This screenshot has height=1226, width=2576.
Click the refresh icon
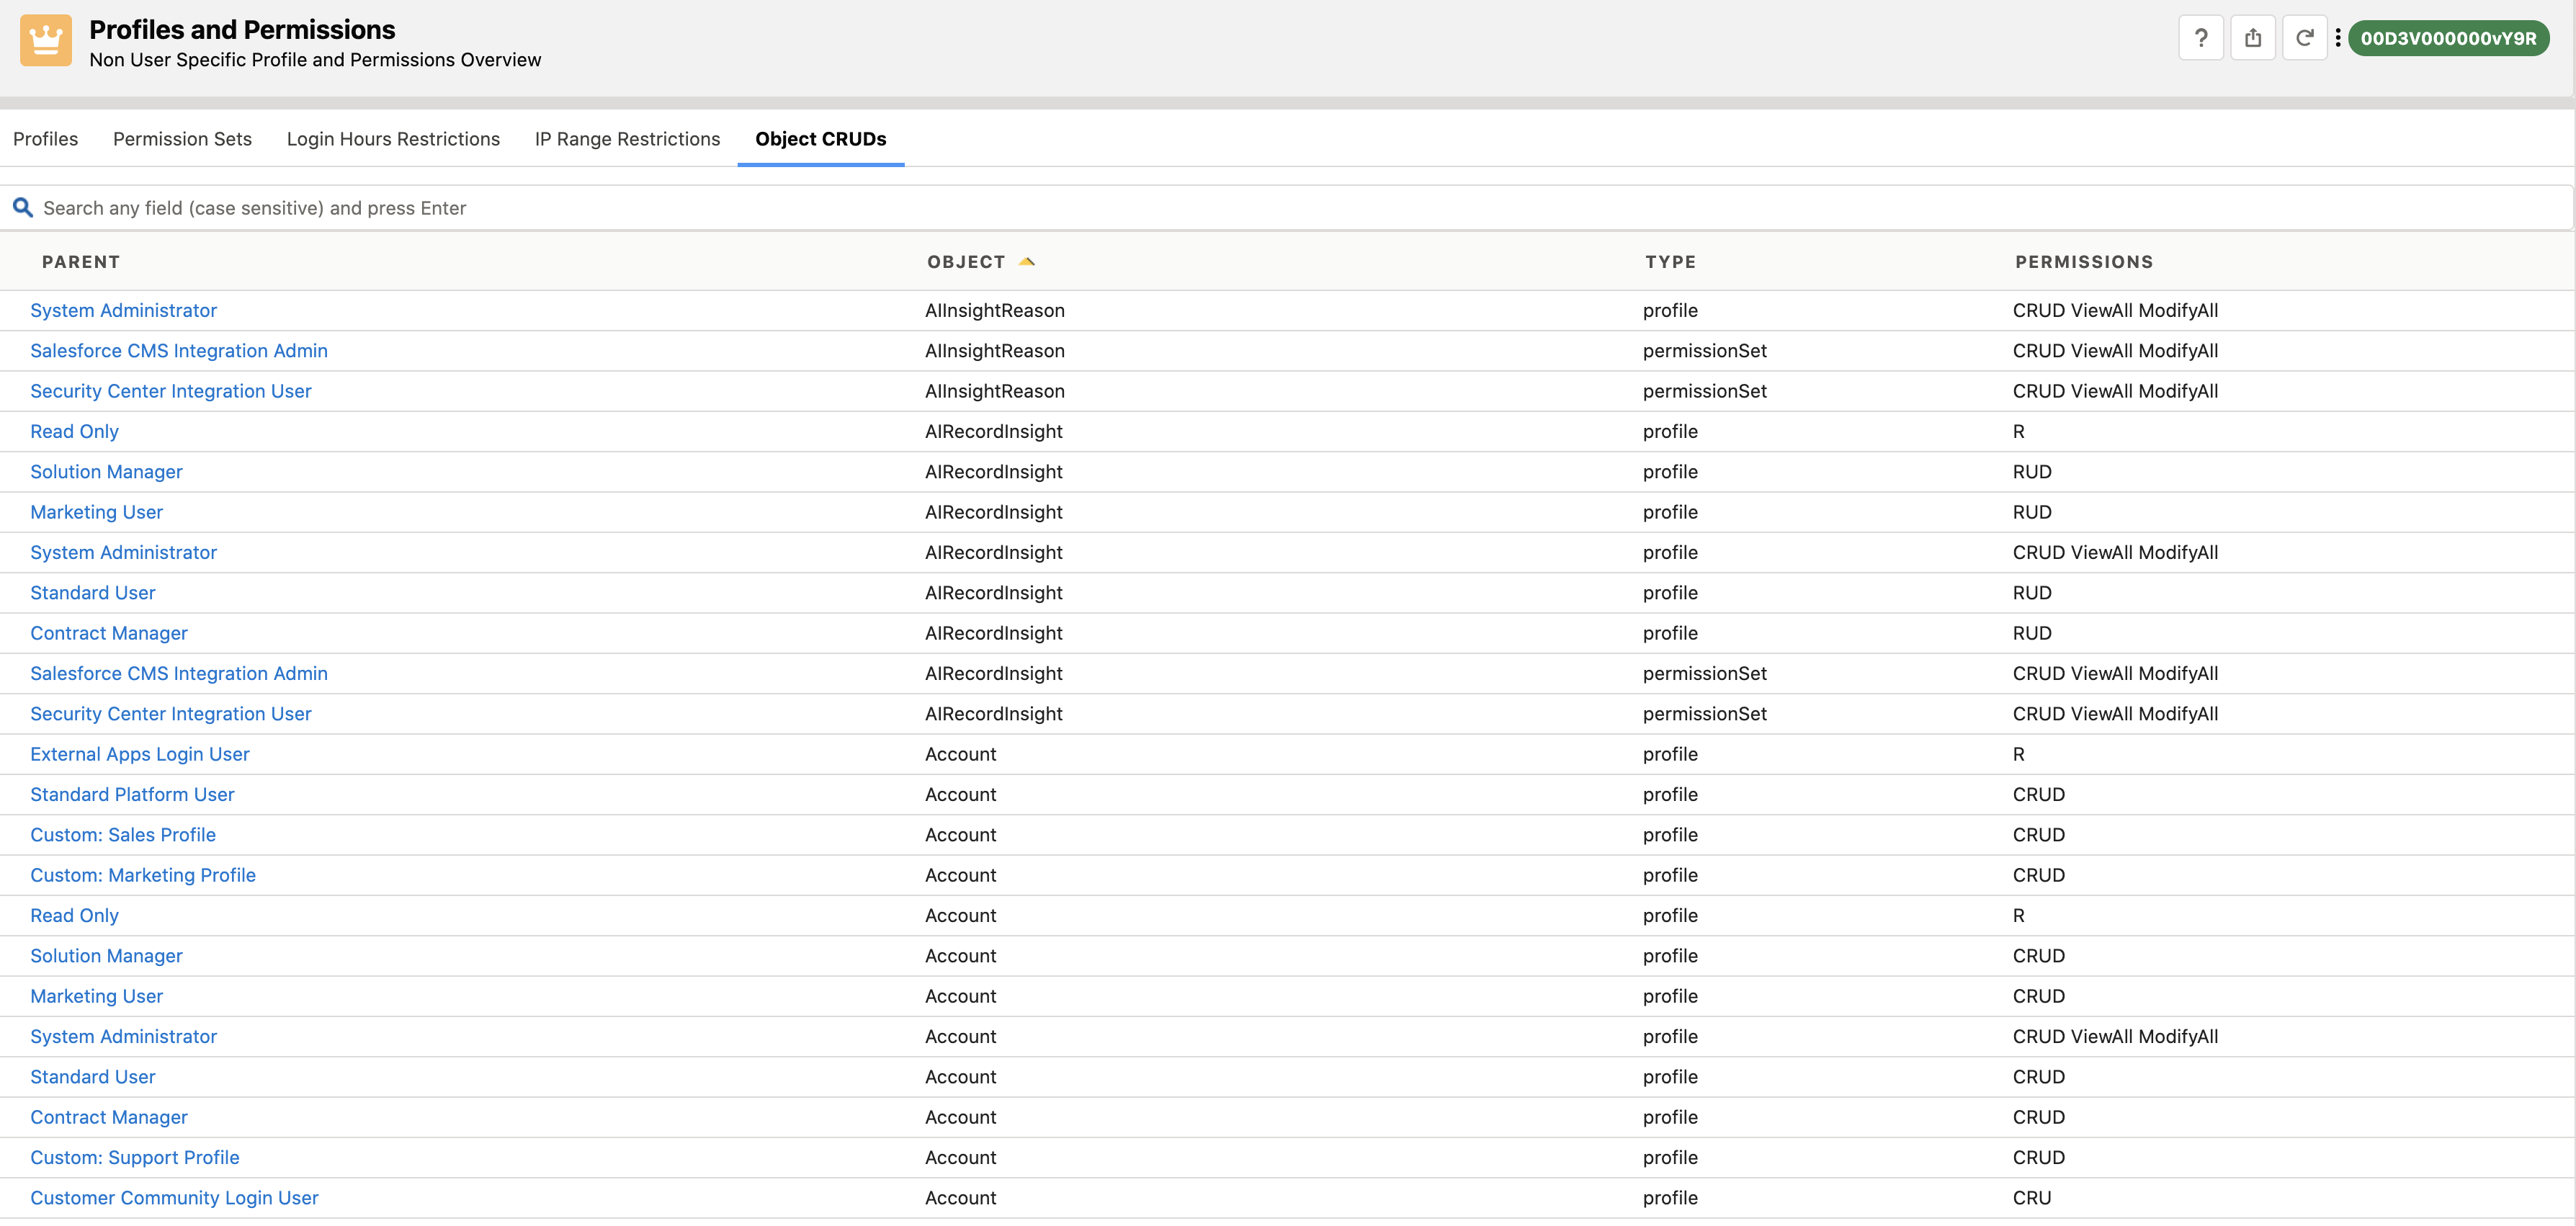click(x=2305, y=37)
